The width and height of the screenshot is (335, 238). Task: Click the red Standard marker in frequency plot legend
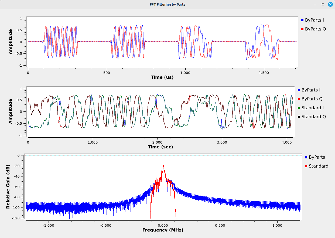(x=306, y=166)
